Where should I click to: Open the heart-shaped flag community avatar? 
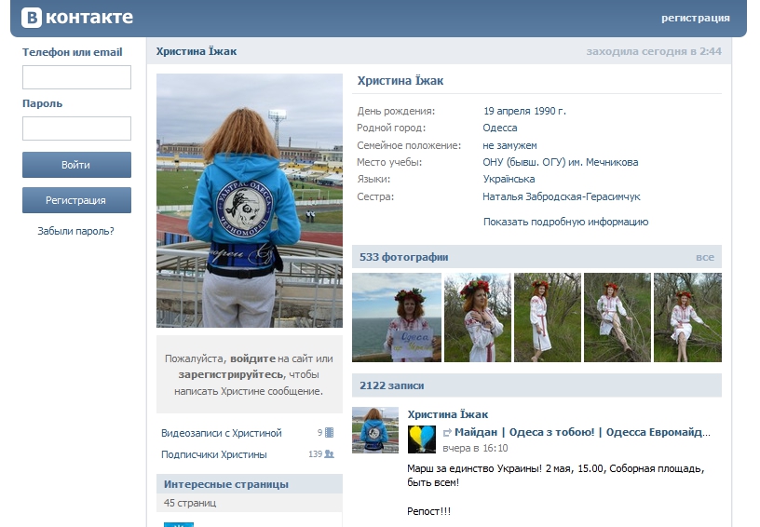(422, 439)
